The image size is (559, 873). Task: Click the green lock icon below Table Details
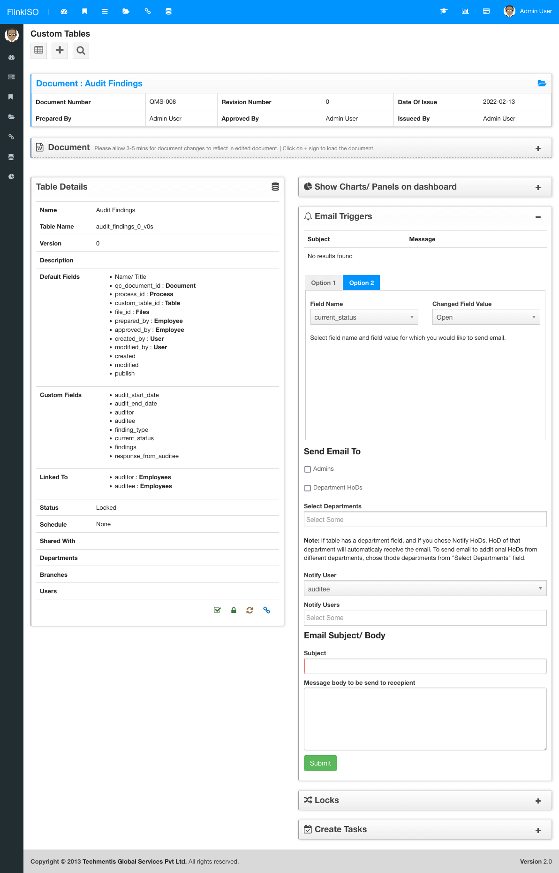point(234,610)
